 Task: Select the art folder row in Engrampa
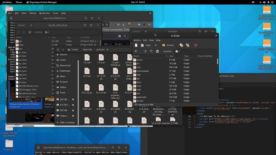(175, 64)
